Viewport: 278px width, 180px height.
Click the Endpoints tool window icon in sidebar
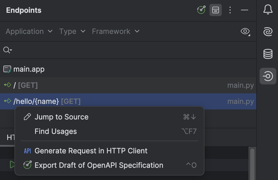(x=268, y=76)
